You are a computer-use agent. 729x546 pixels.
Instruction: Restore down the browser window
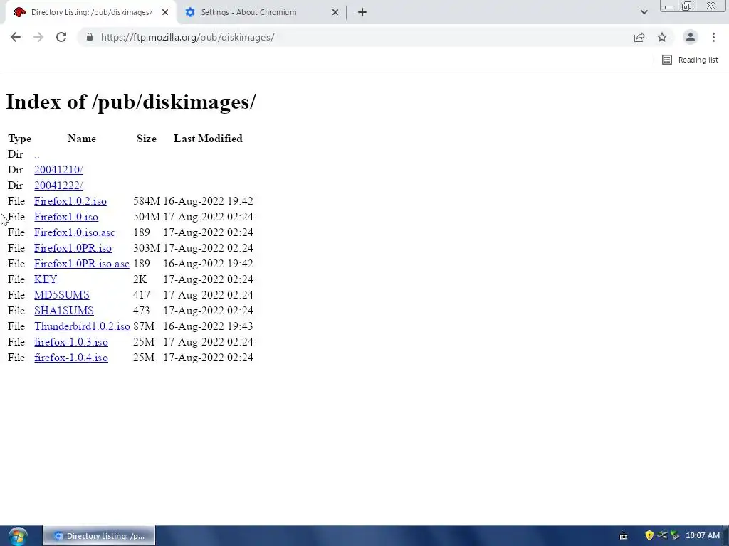click(687, 6)
